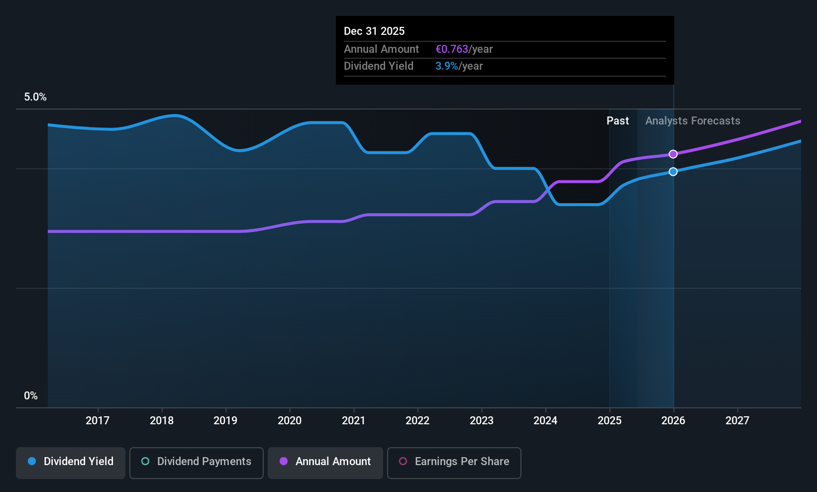Image resolution: width=817 pixels, height=492 pixels.
Task: Enable the Dividend Payments series
Action: 197,463
